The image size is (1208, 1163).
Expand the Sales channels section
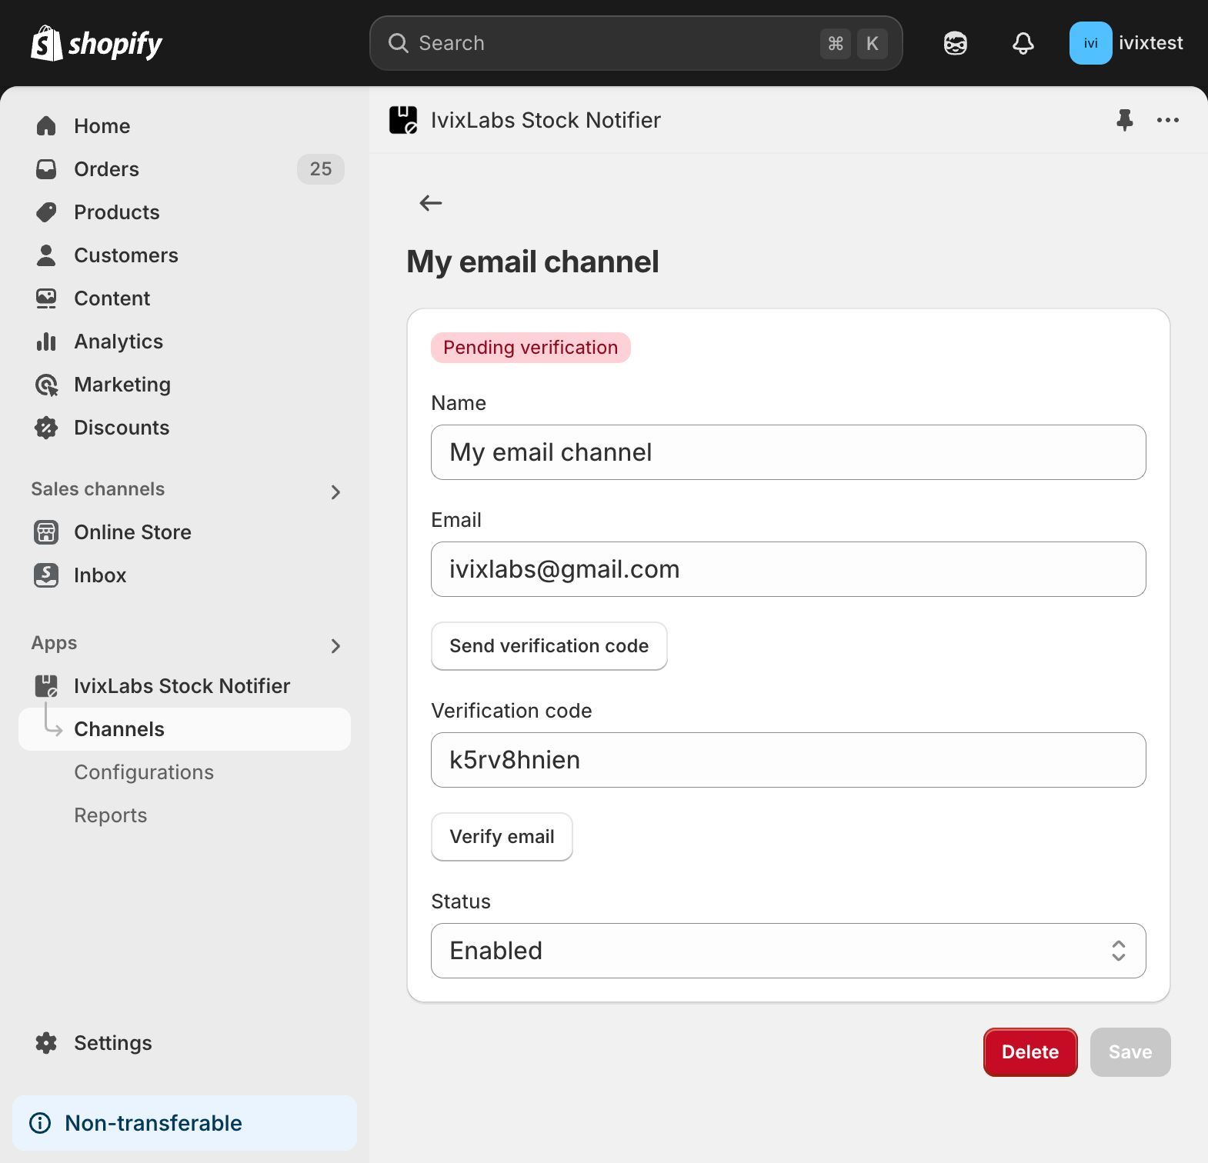click(x=335, y=492)
